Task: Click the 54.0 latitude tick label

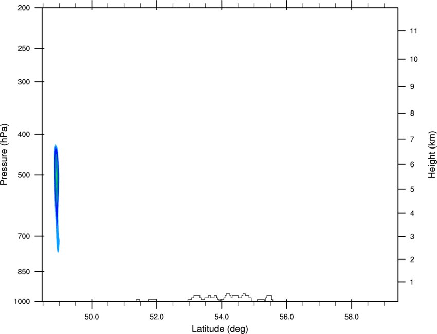Action: click(x=222, y=317)
